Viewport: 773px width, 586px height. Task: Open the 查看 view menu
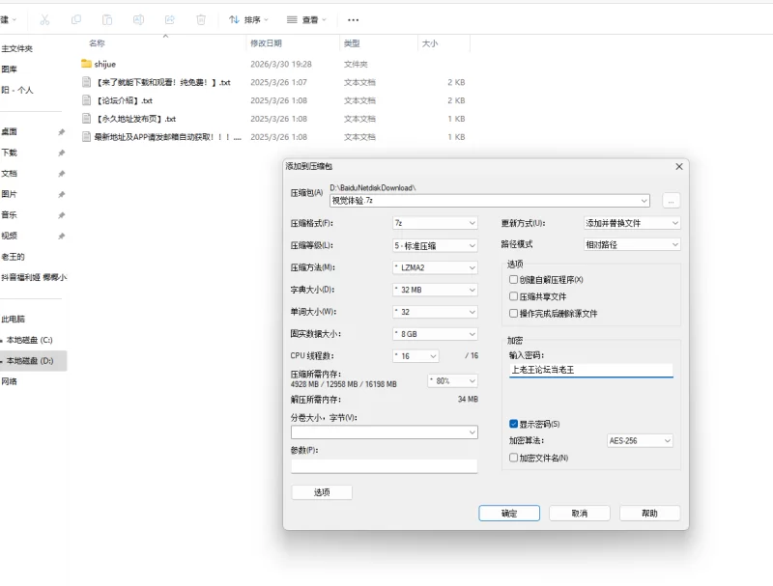tap(307, 19)
